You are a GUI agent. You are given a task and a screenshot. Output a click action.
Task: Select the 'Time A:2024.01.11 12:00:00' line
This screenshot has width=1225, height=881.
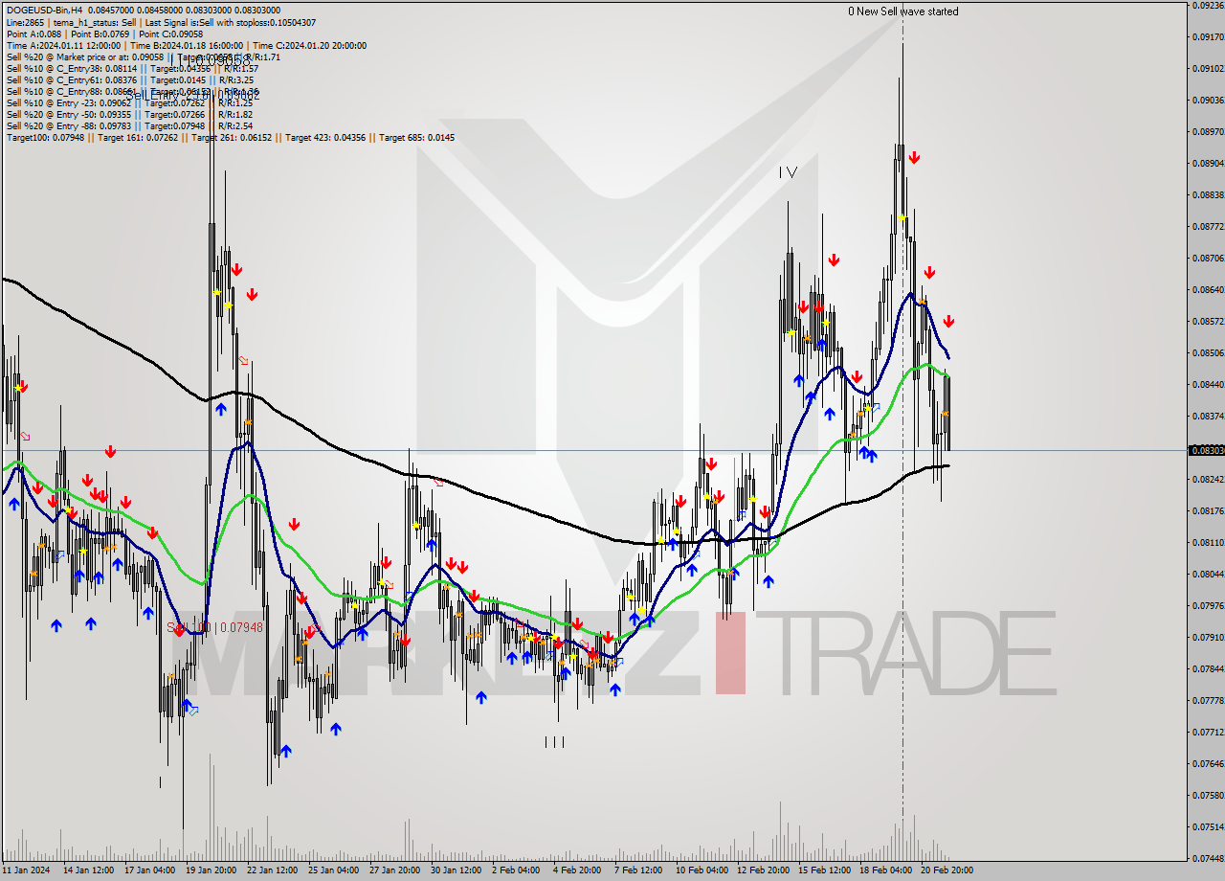coord(186,45)
